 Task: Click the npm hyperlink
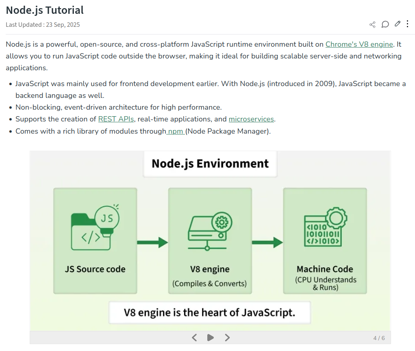[176, 131]
